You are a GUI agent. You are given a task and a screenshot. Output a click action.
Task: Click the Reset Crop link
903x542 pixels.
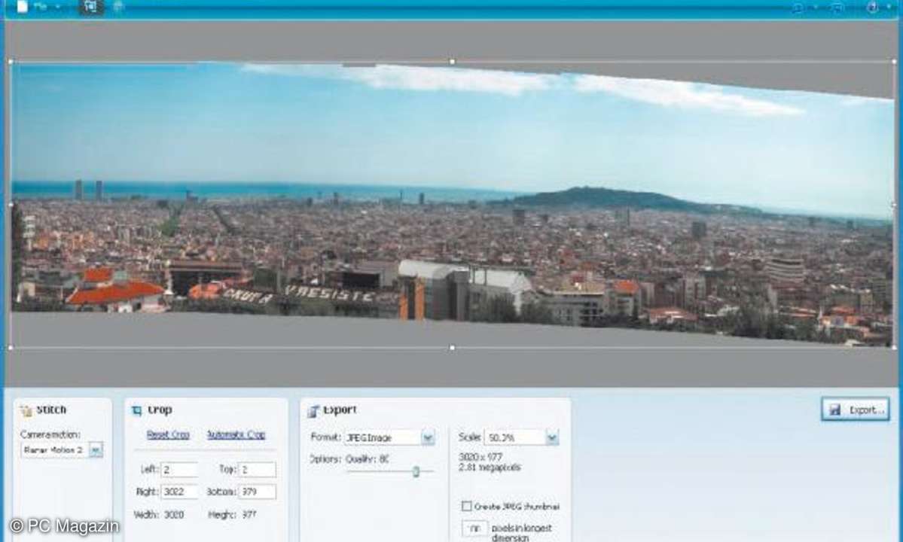[x=168, y=435]
